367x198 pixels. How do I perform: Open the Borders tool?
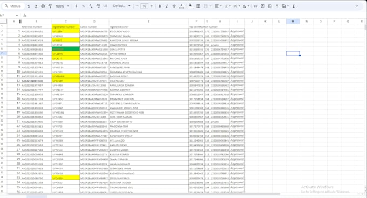198,6
